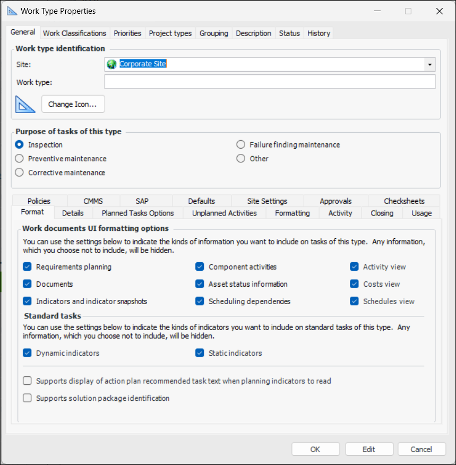Select the Corrective maintenance radio option
Image resolution: width=456 pixels, height=465 pixels.
tap(20, 173)
